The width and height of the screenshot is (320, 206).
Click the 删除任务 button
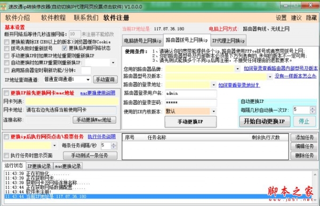pos(305,155)
